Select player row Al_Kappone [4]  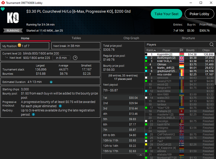tap(180, 148)
